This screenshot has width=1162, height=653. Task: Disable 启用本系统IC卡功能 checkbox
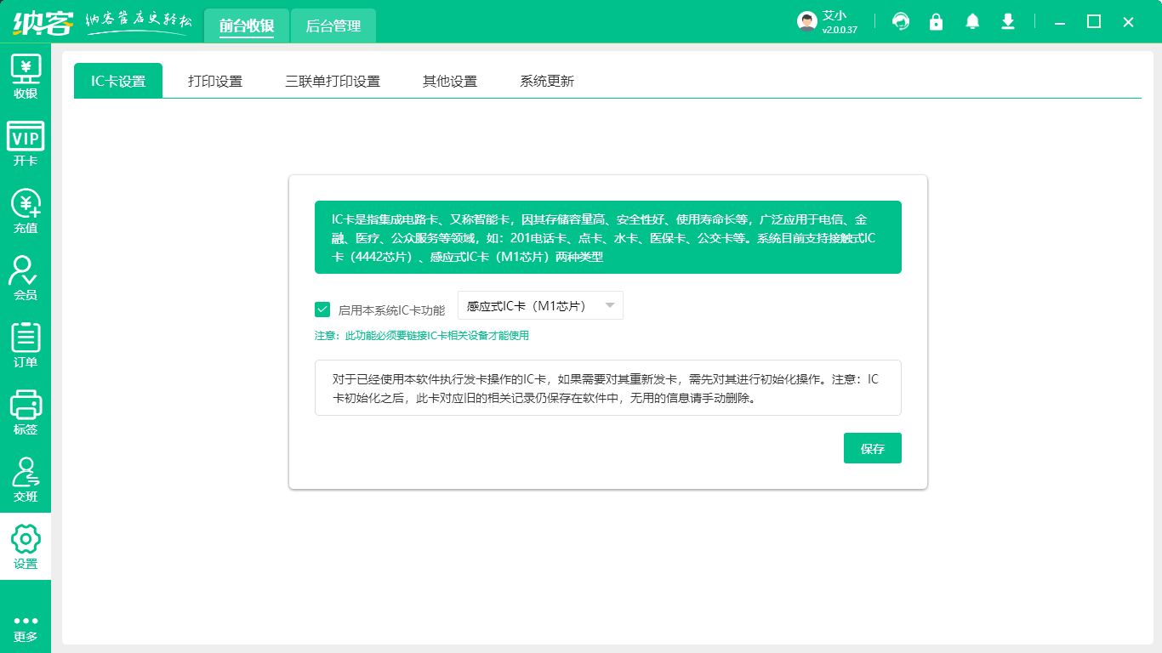pos(322,309)
